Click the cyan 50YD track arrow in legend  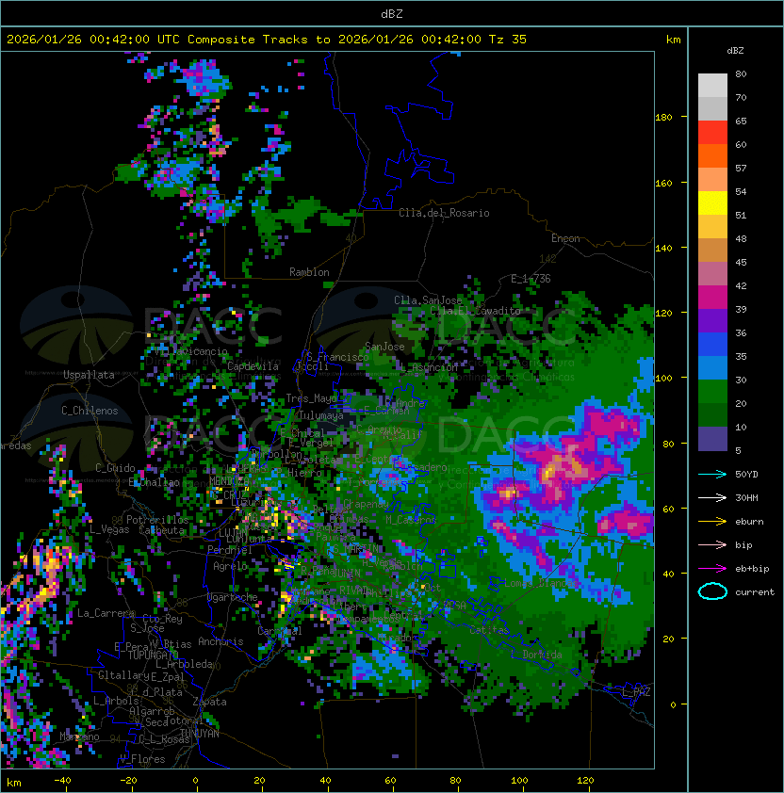click(712, 475)
